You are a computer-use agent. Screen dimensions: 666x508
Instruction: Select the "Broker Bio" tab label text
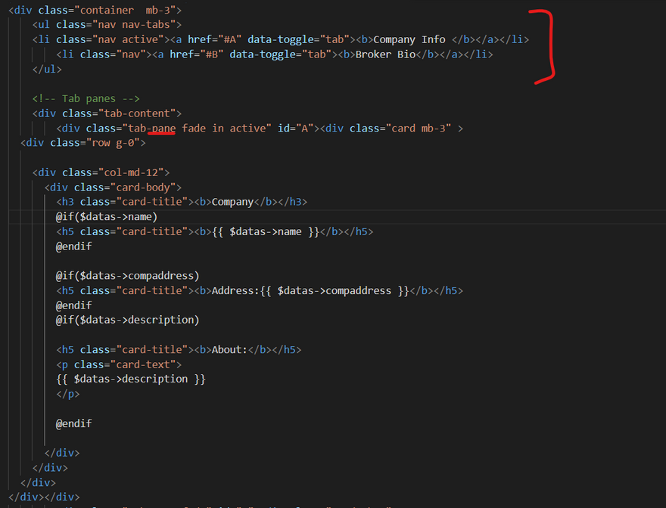tap(385, 54)
